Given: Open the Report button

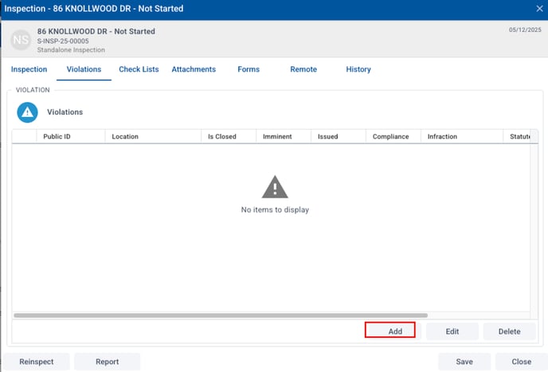Looking at the screenshot, I should point(107,362).
